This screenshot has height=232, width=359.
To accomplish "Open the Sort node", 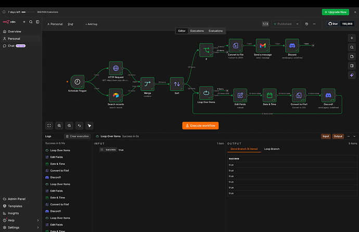I will click(x=177, y=84).
